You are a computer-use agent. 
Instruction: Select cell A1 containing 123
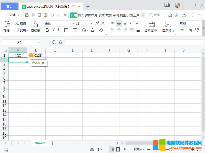click(18, 55)
